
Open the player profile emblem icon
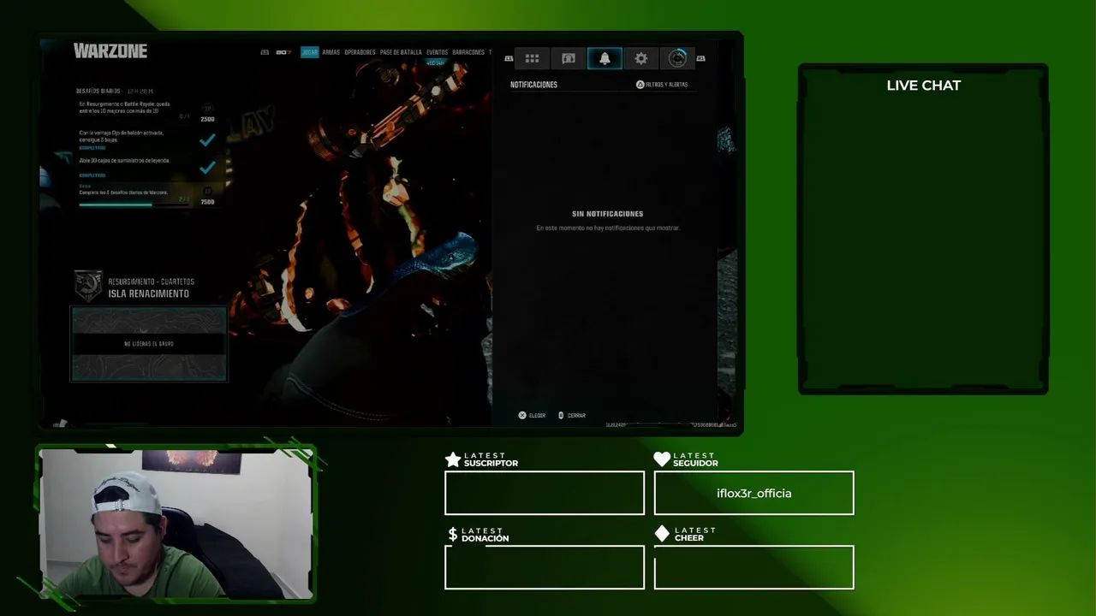click(x=677, y=58)
